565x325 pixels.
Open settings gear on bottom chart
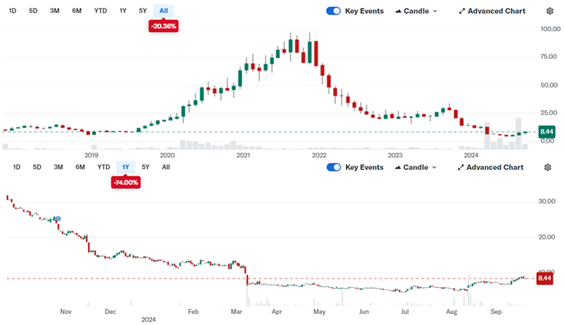pyautogui.click(x=548, y=167)
